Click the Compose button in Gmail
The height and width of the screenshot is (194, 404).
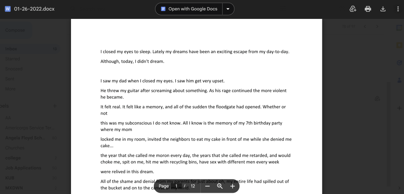(x=16, y=30)
